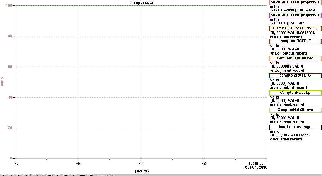Click the y-axis tick label 40

click(x=10, y=97)
